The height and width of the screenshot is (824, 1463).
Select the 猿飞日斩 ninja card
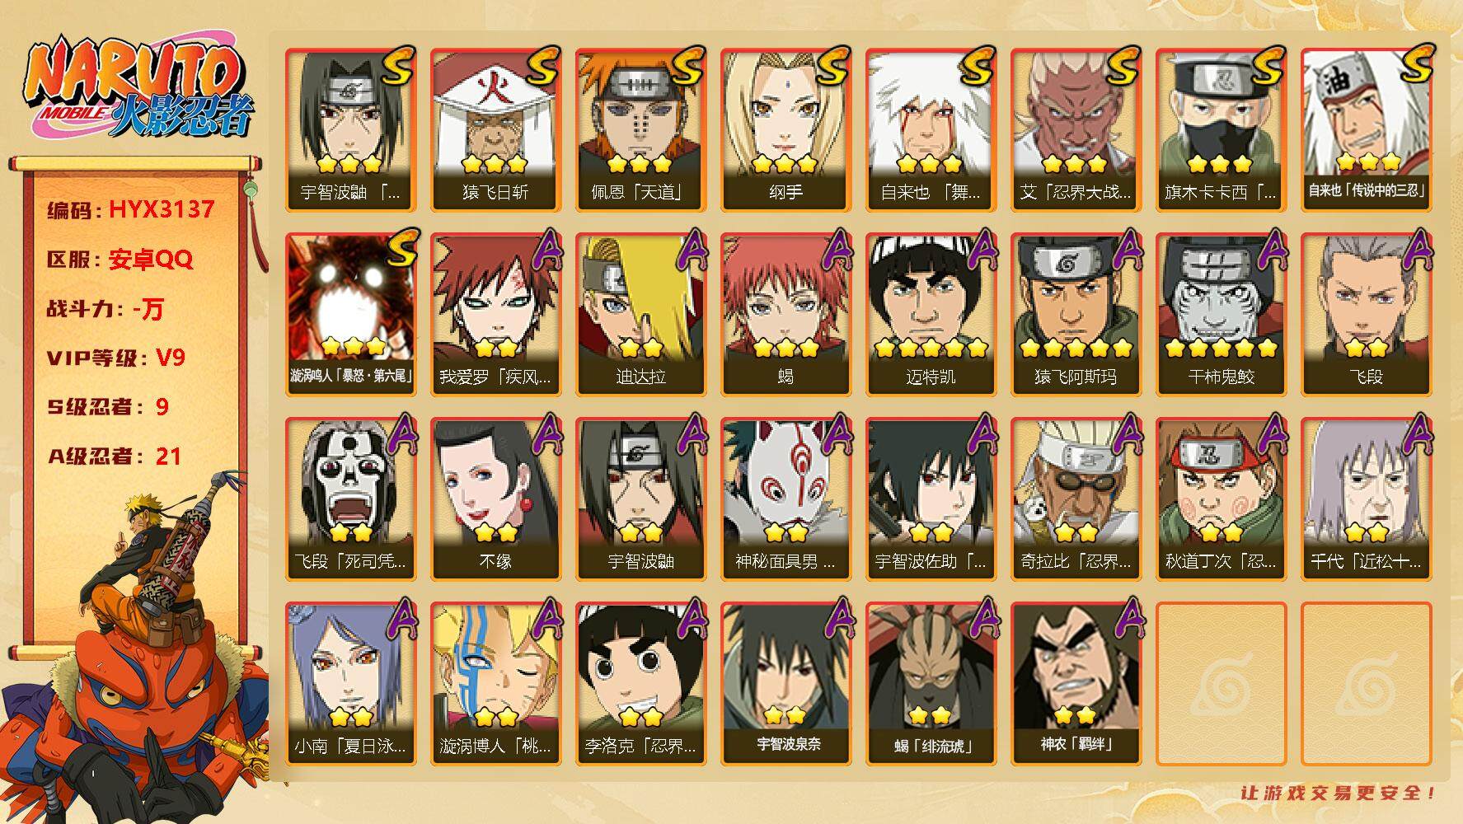click(x=495, y=130)
